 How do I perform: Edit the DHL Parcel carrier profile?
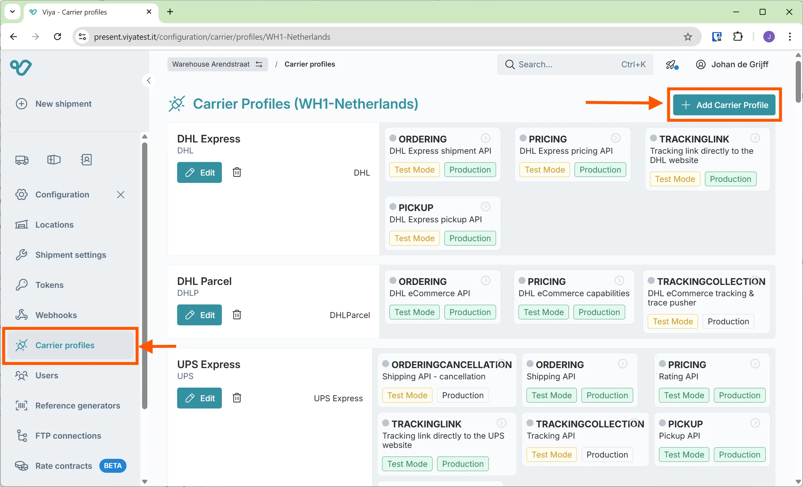pyautogui.click(x=199, y=315)
